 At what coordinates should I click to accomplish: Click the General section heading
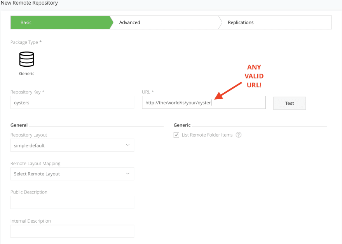point(19,125)
